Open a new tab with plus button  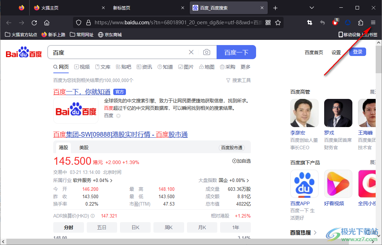coord(275,8)
